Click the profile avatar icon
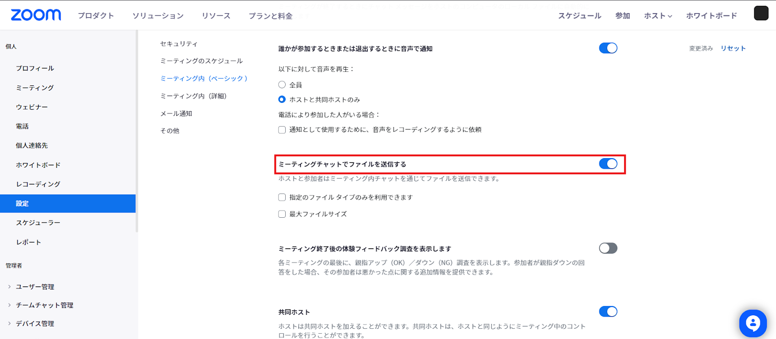This screenshot has height=339, width=776. click(x=760, y=14)
